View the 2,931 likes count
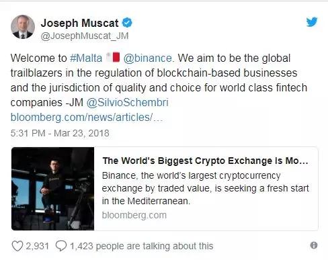Image resolution: width=328 pixels, height=260 pixels. [x=38, y=246]
